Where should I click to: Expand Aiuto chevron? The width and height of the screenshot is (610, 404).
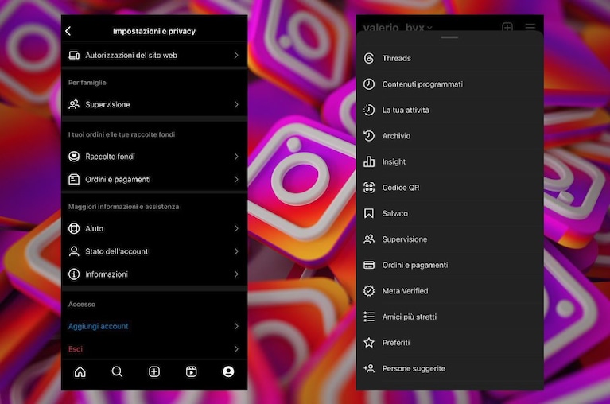(236, 228)
